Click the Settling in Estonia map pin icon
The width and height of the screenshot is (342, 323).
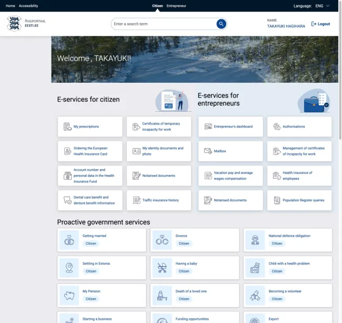[x=69, y=268]
